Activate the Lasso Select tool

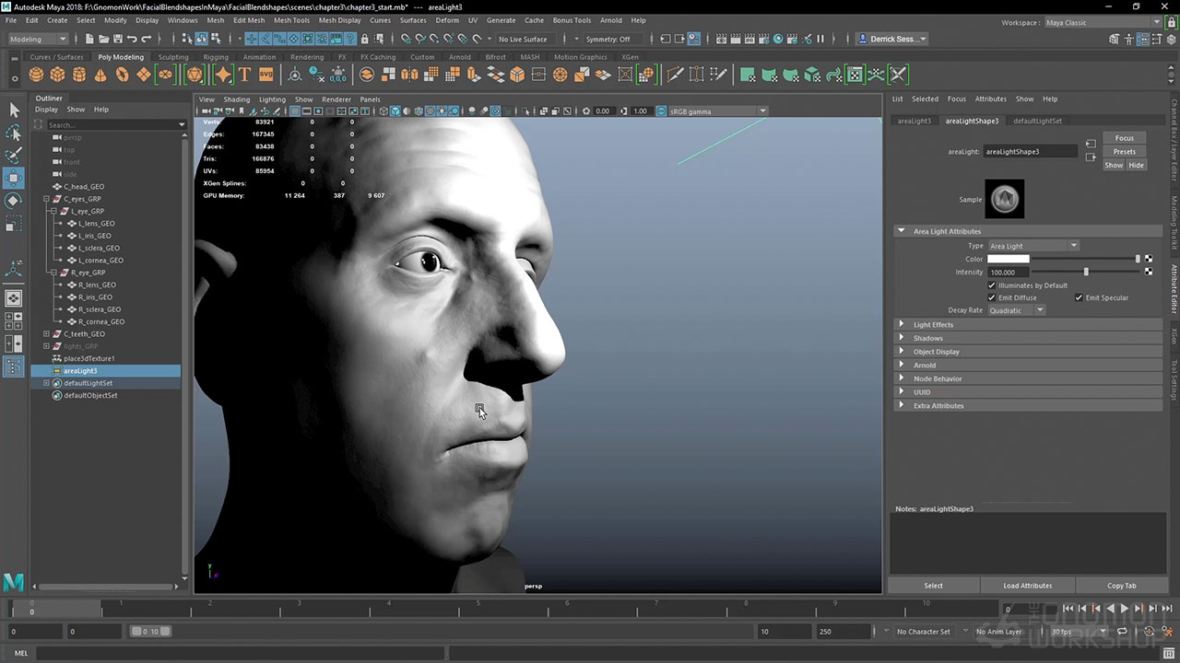(14, 133)
